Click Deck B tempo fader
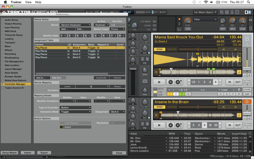Image resolution: width=254 pixels, height=159 pixels. [x=247, y=69]
